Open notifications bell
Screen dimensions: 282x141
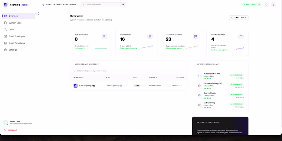coord(266,5)
